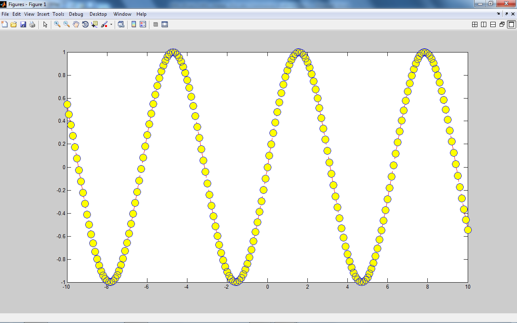Select the maximized single figure layout

tap(511, 25)
